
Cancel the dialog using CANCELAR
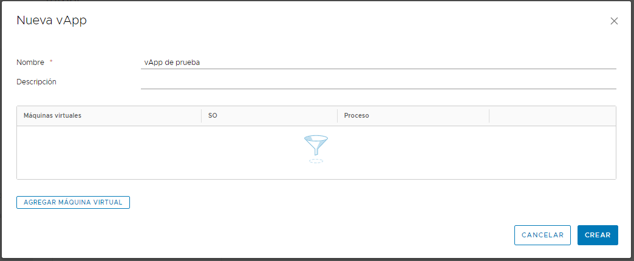[x=542, y=235]
